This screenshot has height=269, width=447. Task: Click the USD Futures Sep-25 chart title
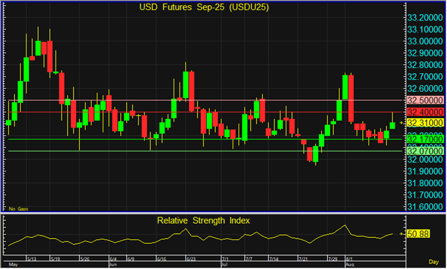point(203,8)
